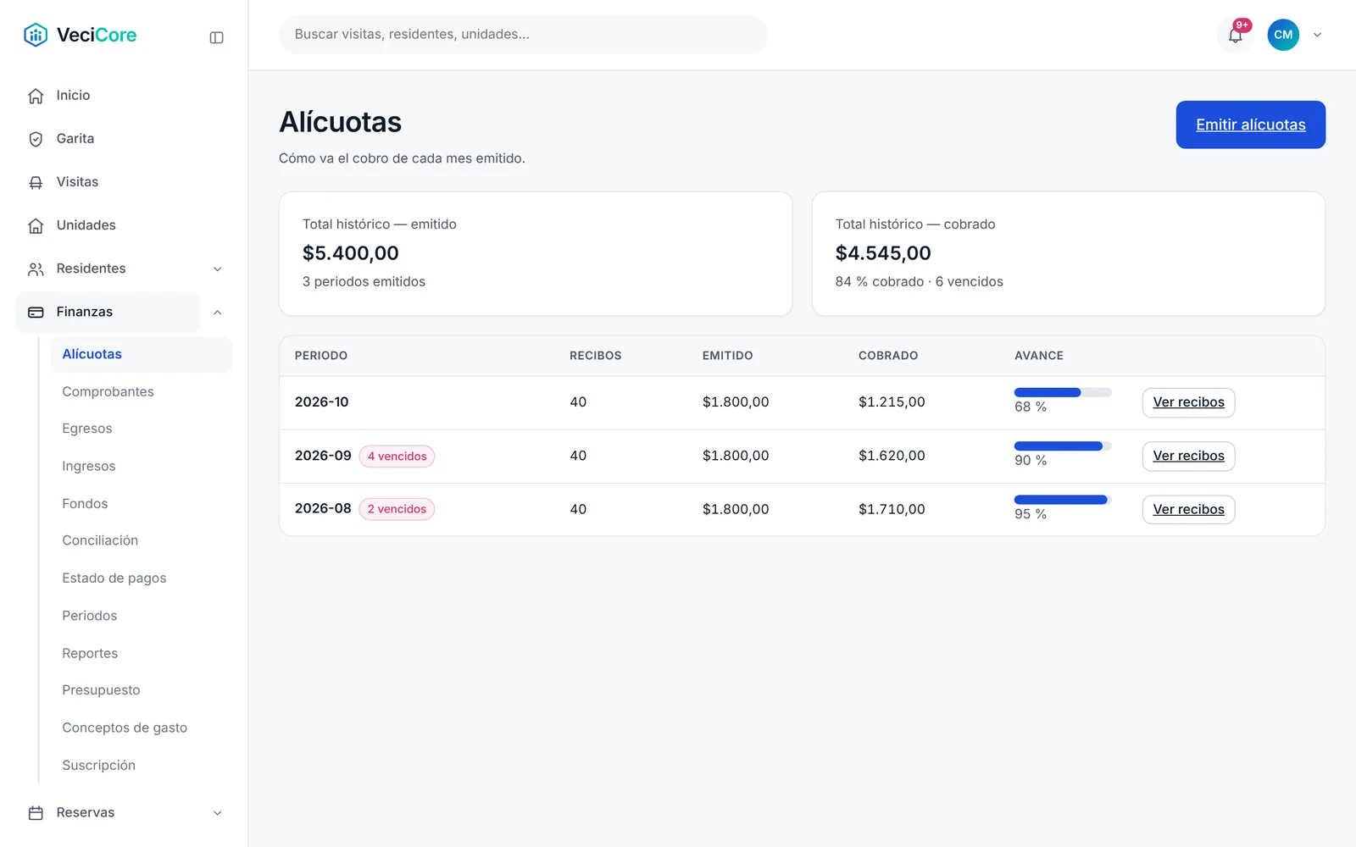Screen dimensions: 1356x847
Task: Click the Visitas car icon
Action: click(36, 182)
